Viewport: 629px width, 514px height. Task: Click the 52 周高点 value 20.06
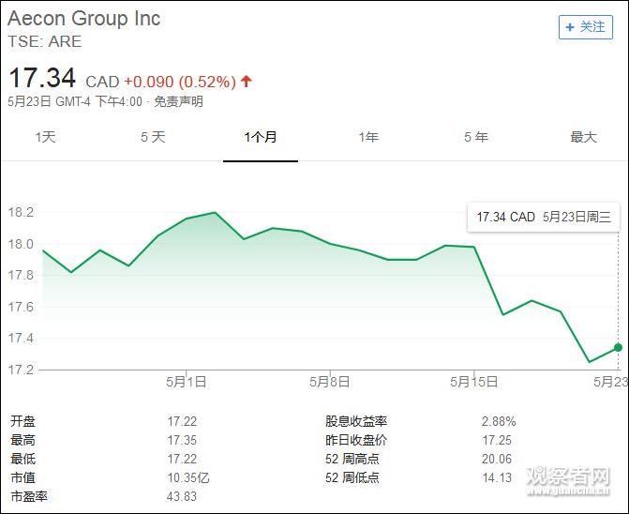(495, 459)
